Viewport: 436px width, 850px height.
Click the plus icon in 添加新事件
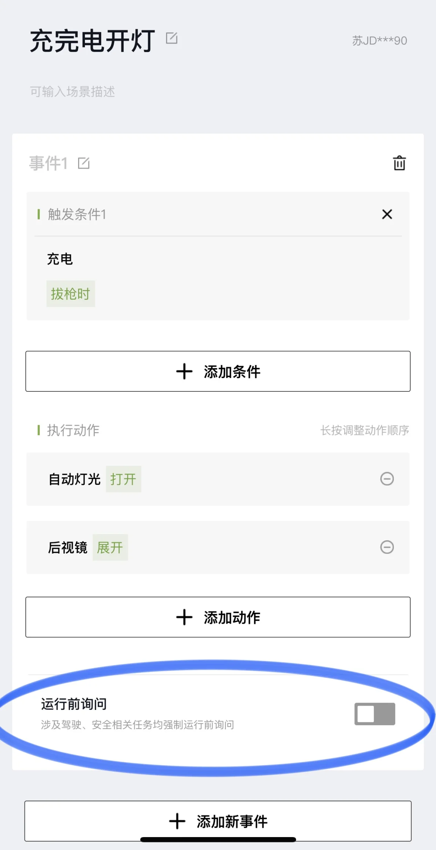click(x=177, y=821)
